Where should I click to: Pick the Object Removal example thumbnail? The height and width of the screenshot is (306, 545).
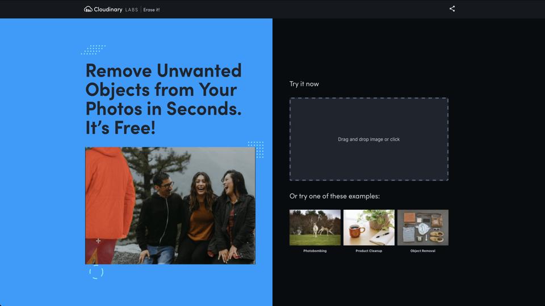pyautogui.click(x=423, y=227)
